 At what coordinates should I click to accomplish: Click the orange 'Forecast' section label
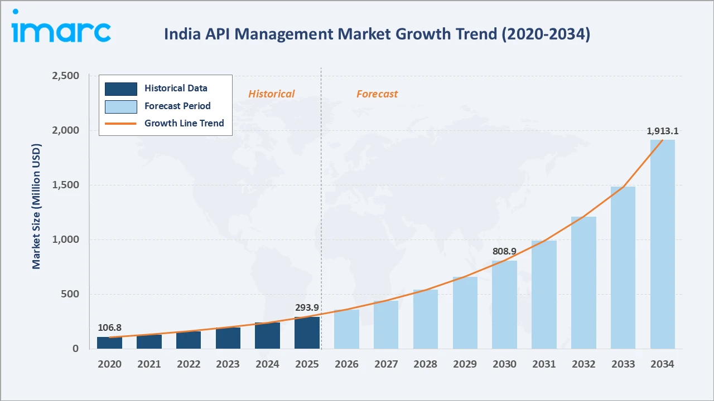pos(377,94)
